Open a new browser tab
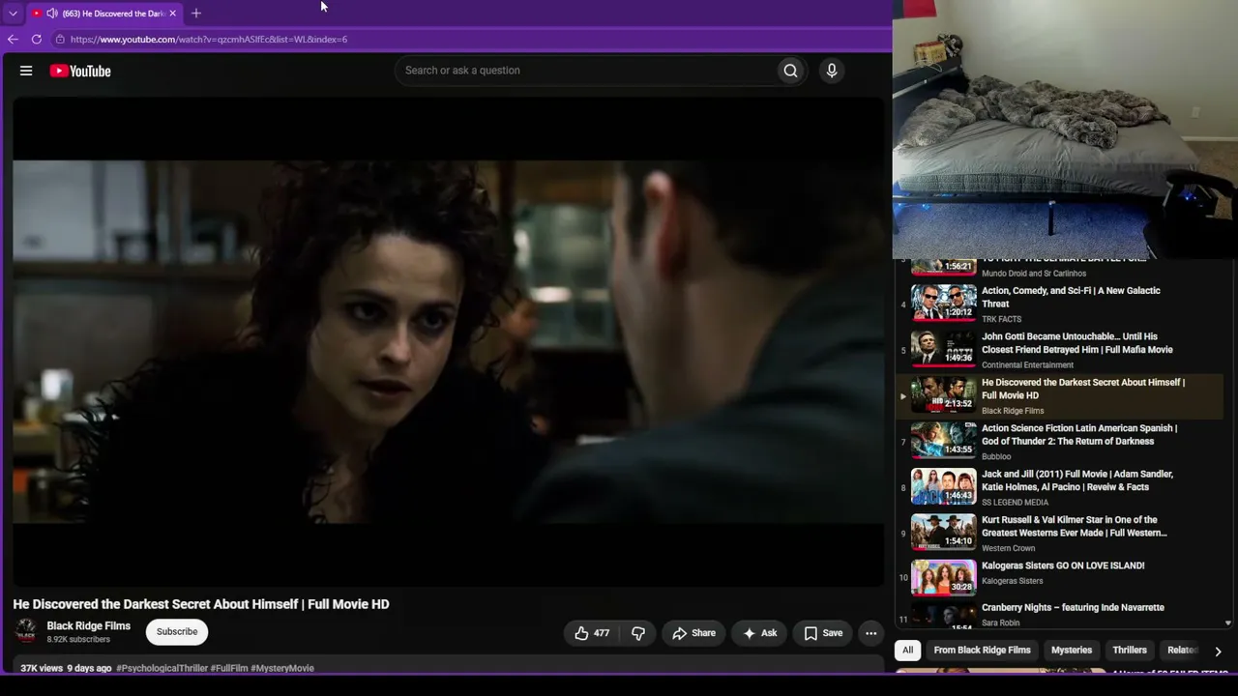This screenshot has height=696, width=1238. pos(196,14)
